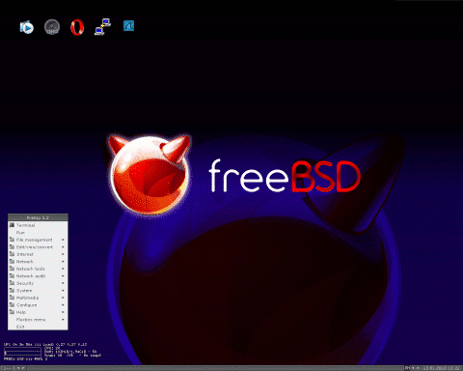
Task: Open the gray disc desktop icon
Action: [52, 27]
